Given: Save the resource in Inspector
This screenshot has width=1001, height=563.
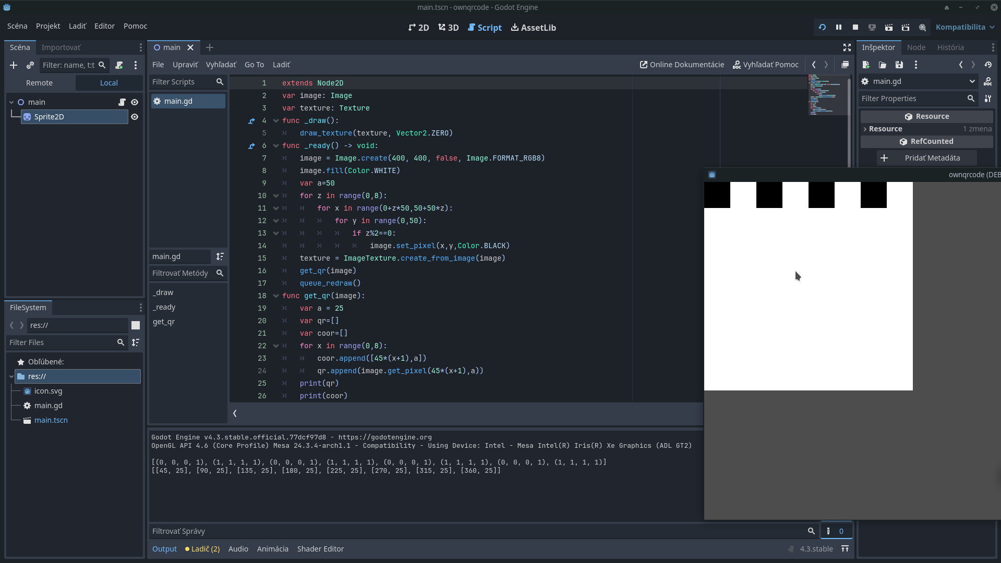Looking at the screenshot, I should point(899,65).
